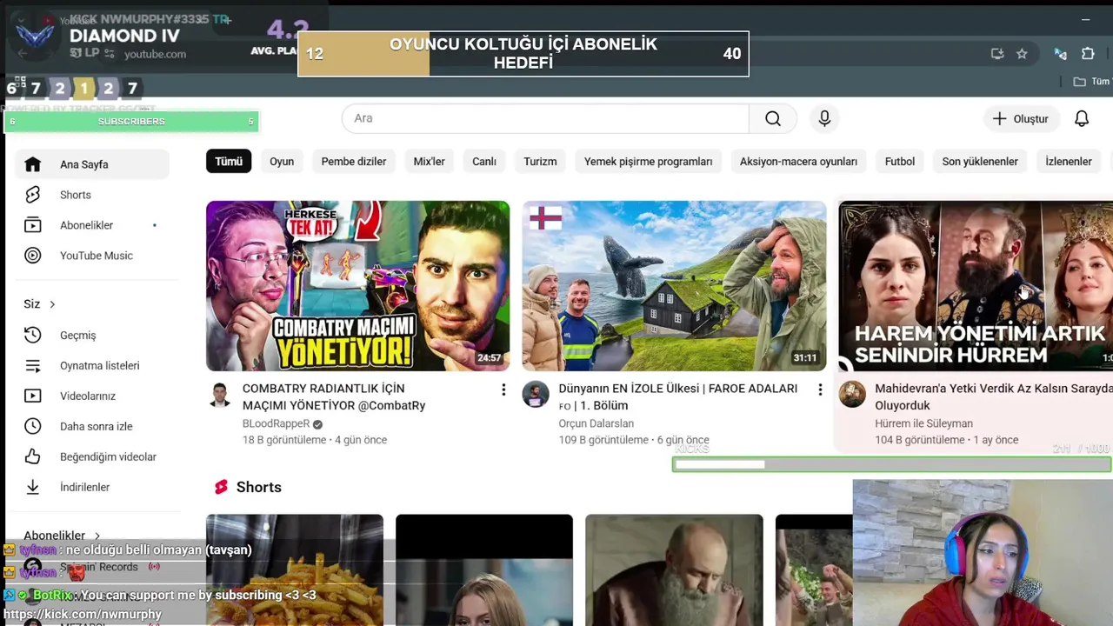
Task: Open notifications bell icon
Action: tap(1082, 118)
